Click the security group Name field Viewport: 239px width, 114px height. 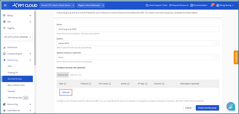pyautogui.click(x=138, y=29)
